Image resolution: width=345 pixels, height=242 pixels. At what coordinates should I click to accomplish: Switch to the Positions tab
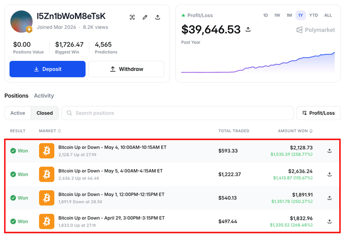17,96
